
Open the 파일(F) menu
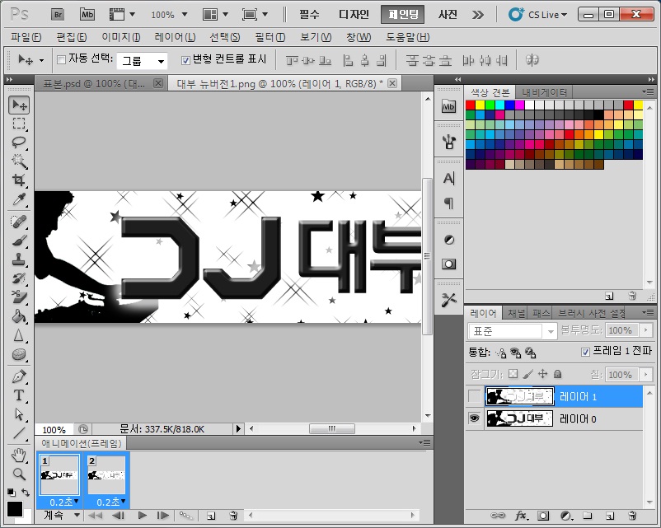click(x=26, y=37)
